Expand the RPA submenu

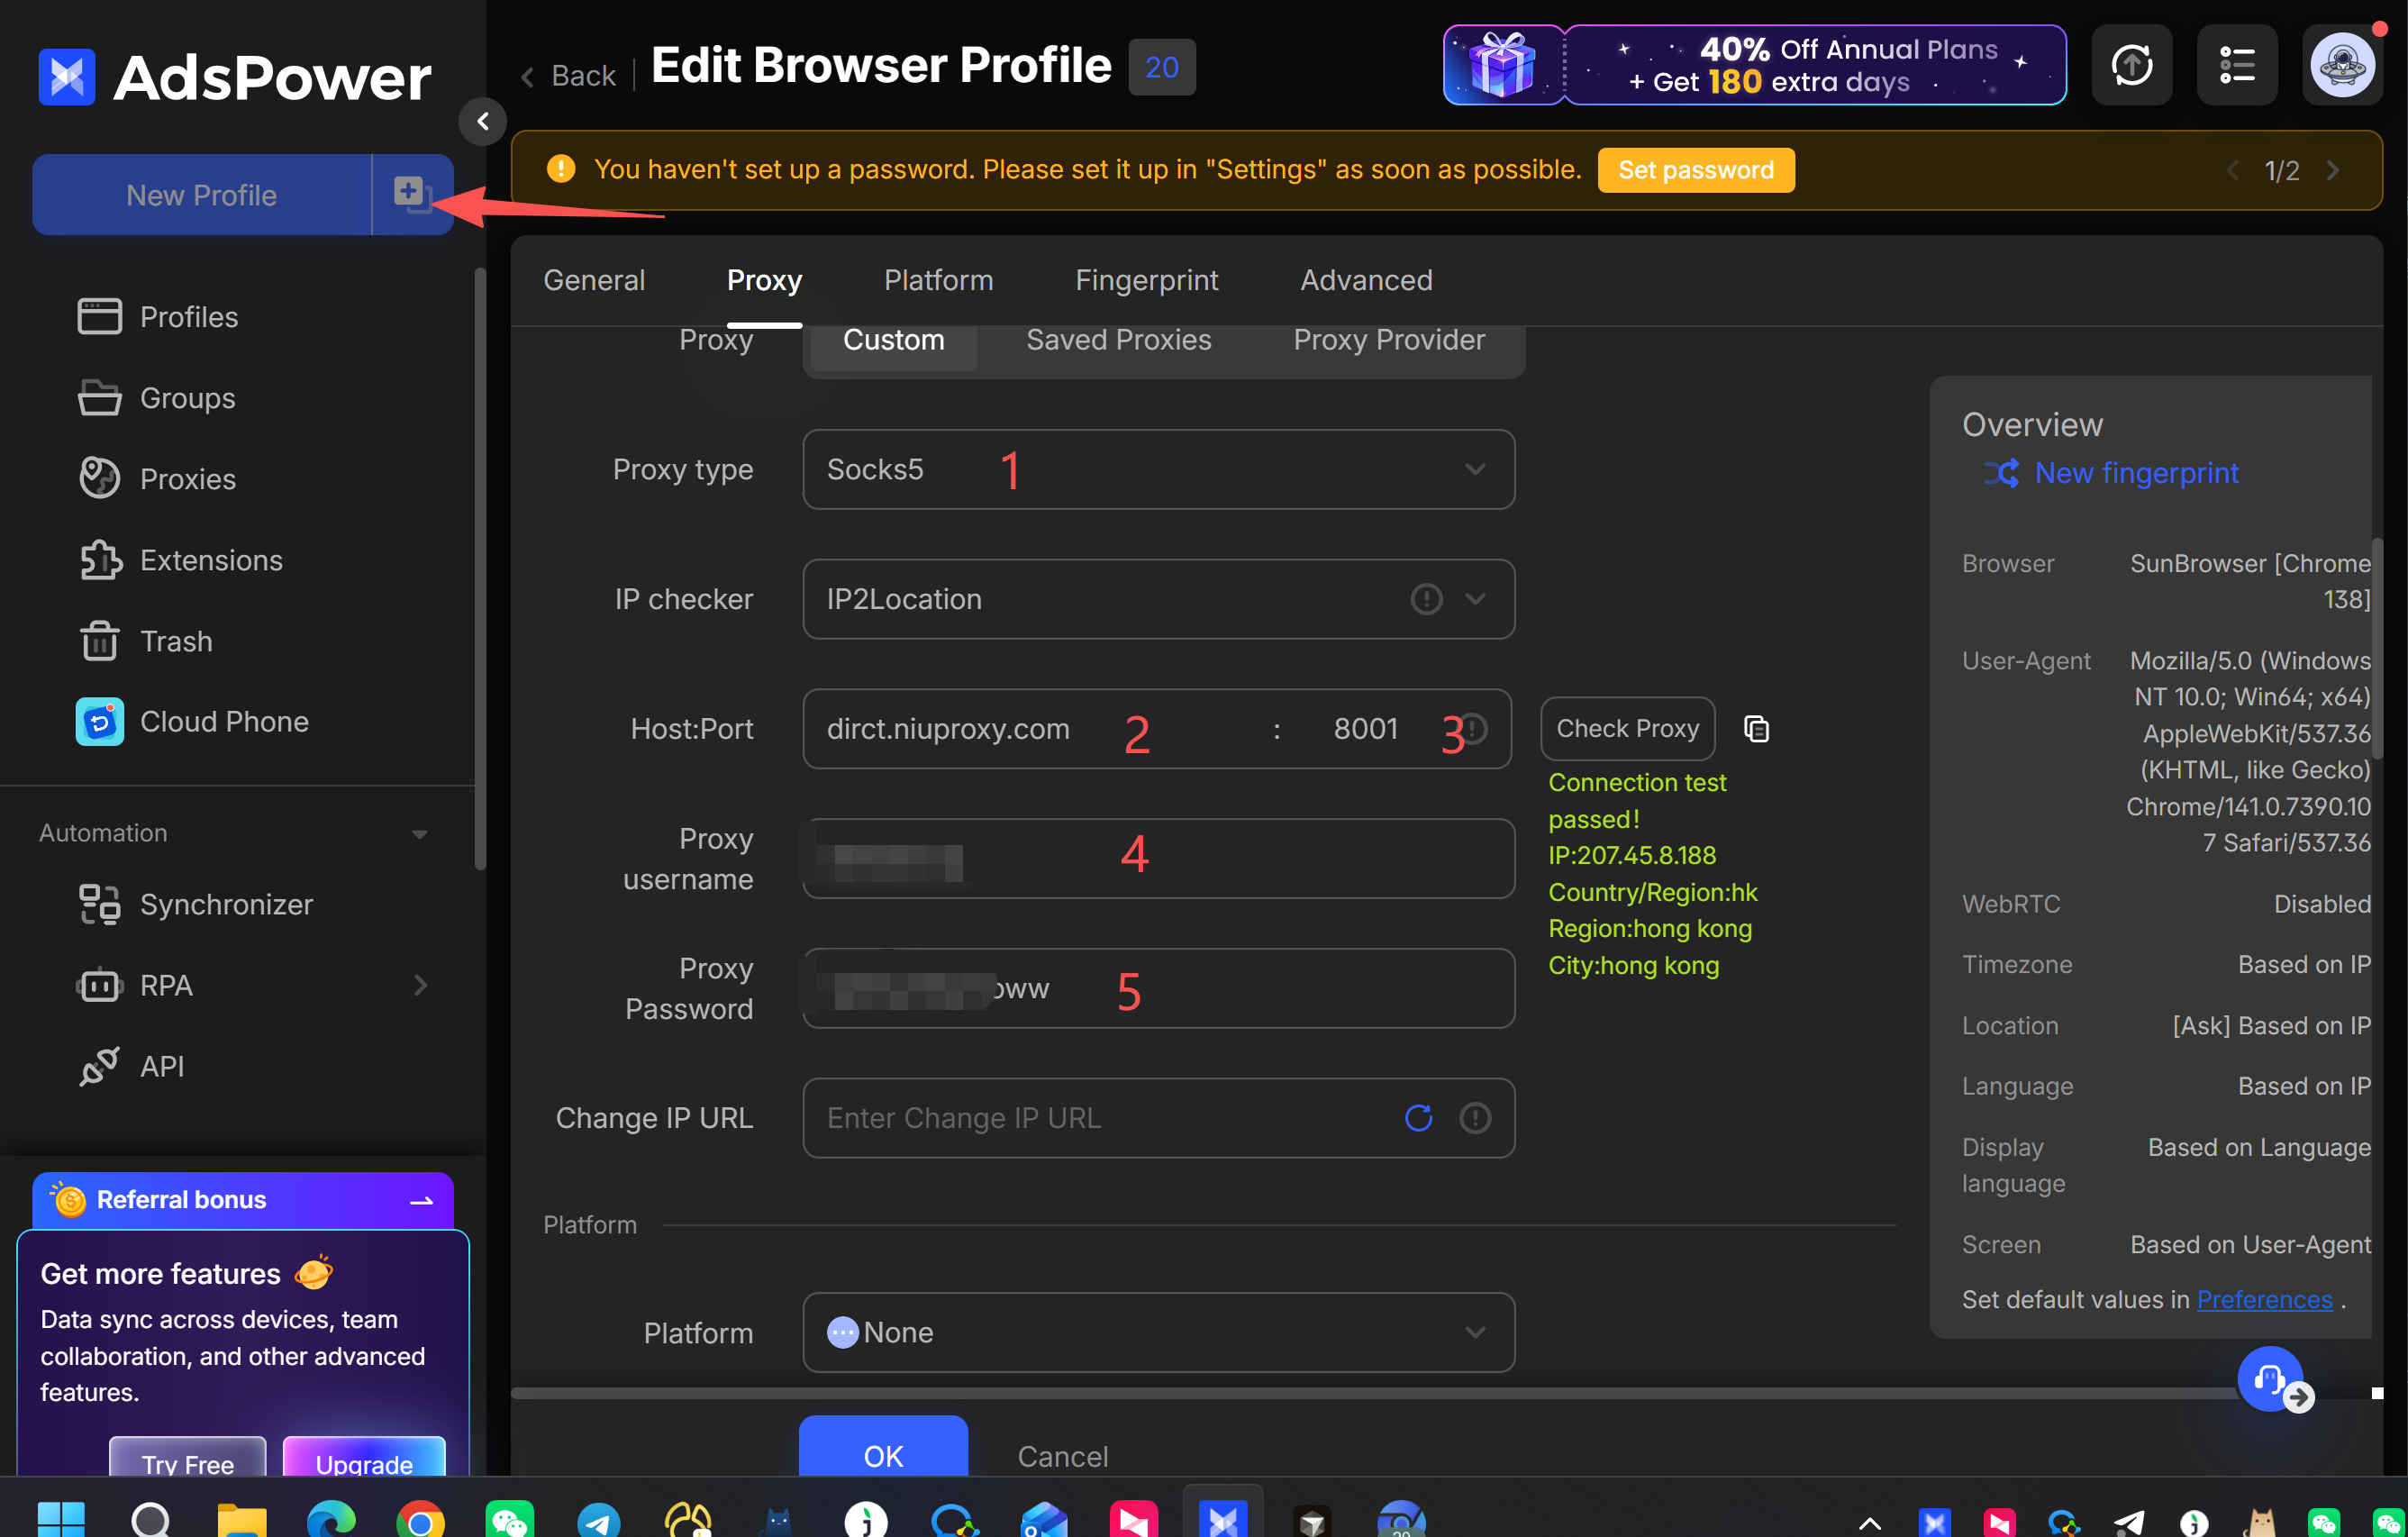tap(421, 985)
